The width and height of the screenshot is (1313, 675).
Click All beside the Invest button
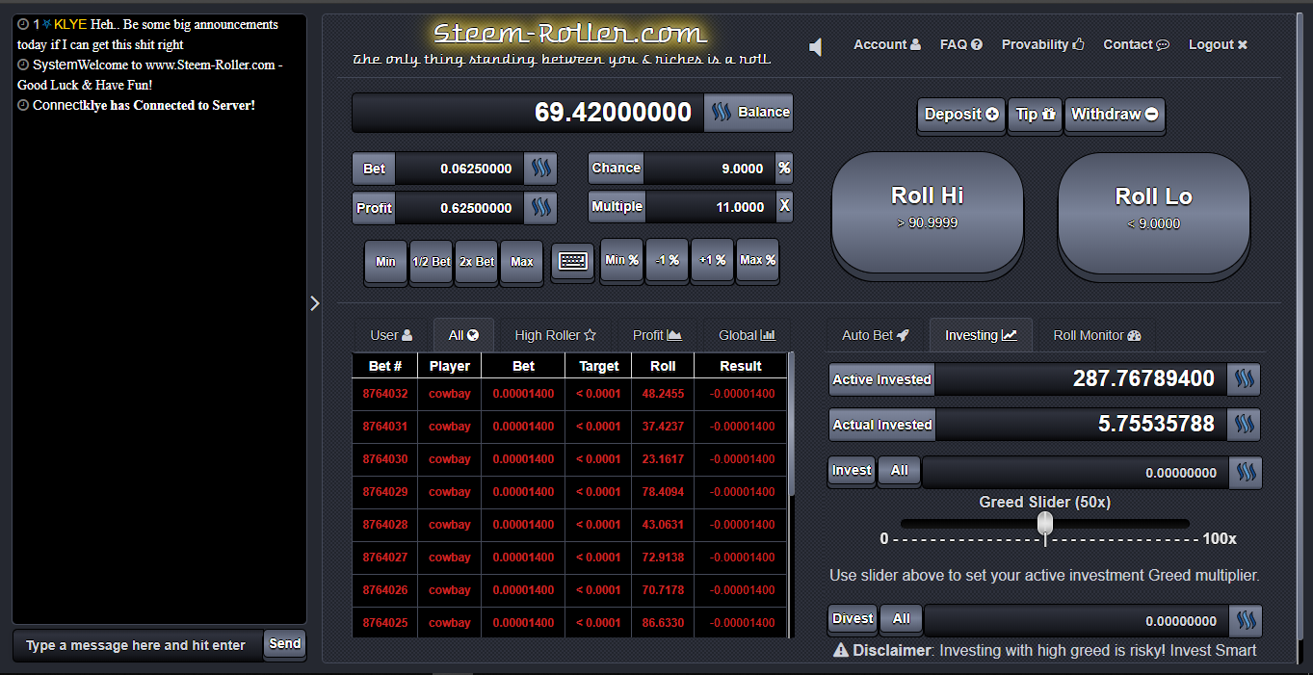point(900,471)
